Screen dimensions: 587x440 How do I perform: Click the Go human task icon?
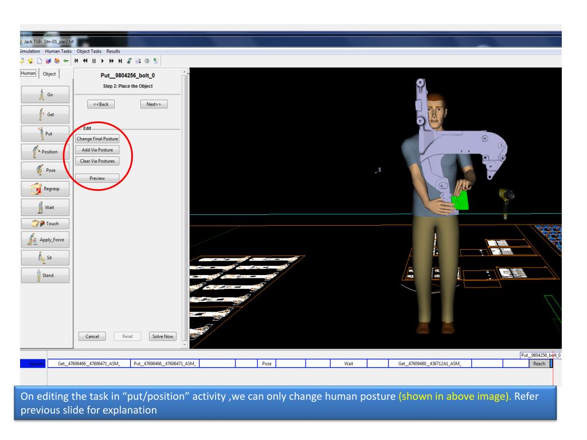click(45, 95)
